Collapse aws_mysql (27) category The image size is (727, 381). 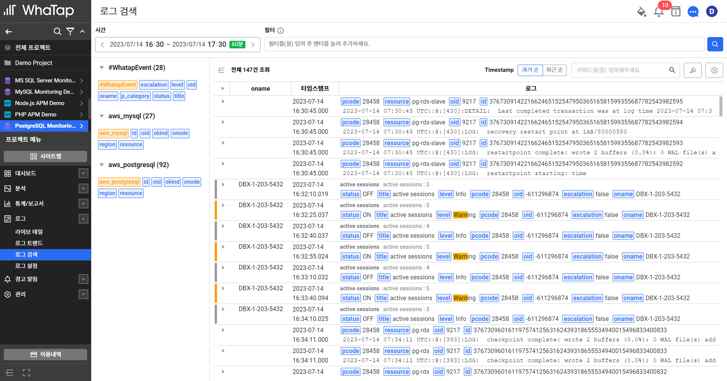coord(101,116)
